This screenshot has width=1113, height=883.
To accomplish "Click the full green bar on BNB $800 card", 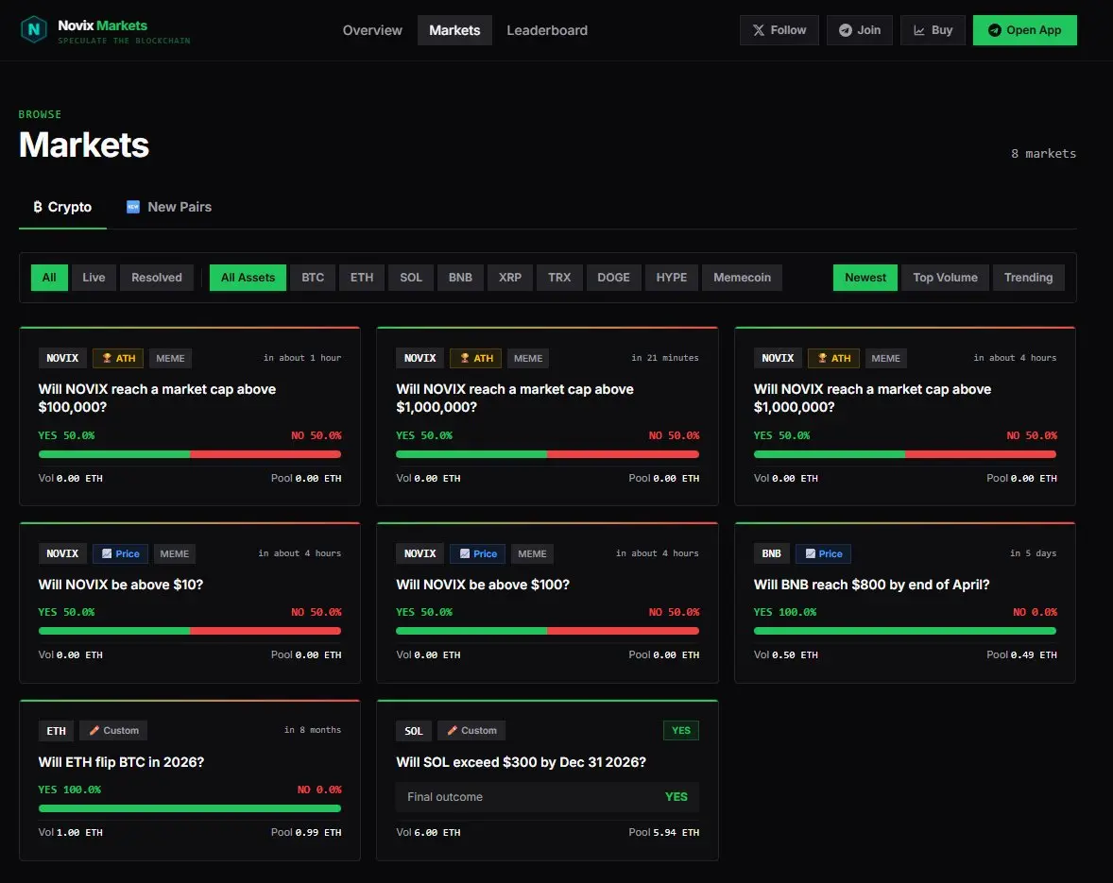I will (x=905, y=631).
